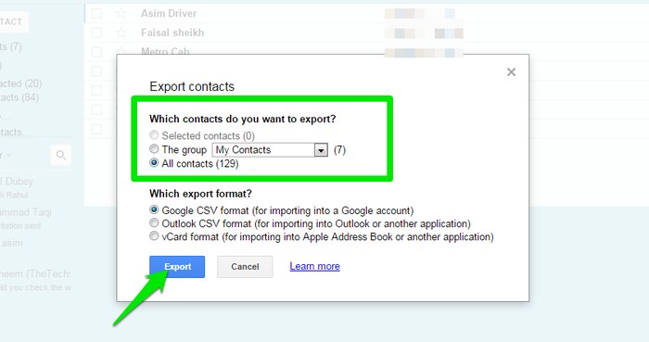Click the search magnifier icon in sidebar
The height and width of the screenshot is (342, 649).
(61, 155)
